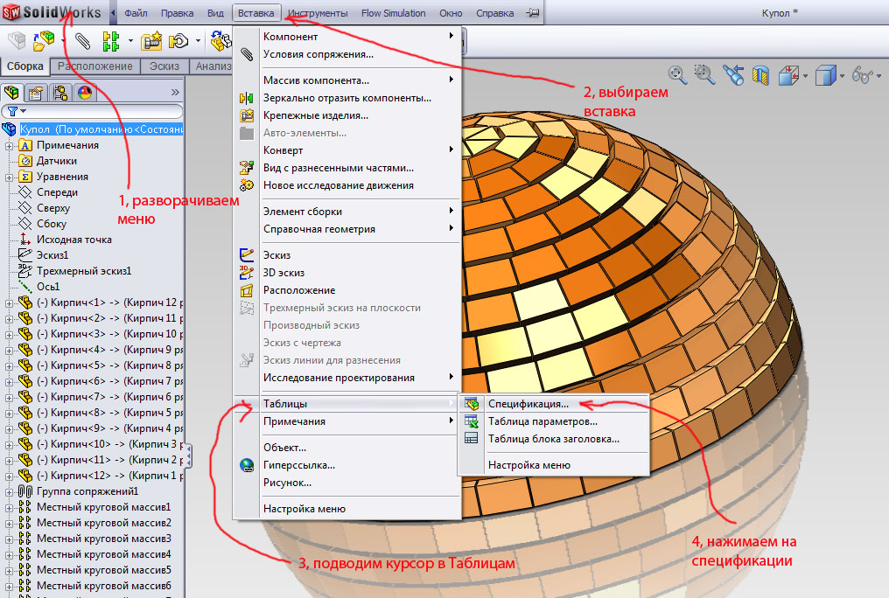This screenshot has width=889, height=598.
Task: Open the Инструменты menu
Action: (x=318, y=13)
